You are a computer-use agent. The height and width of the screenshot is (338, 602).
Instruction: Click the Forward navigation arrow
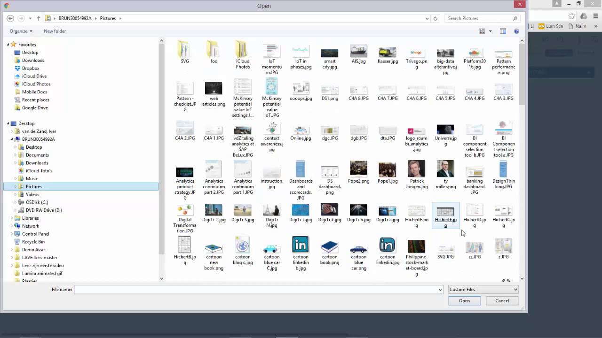coord(21,18)
